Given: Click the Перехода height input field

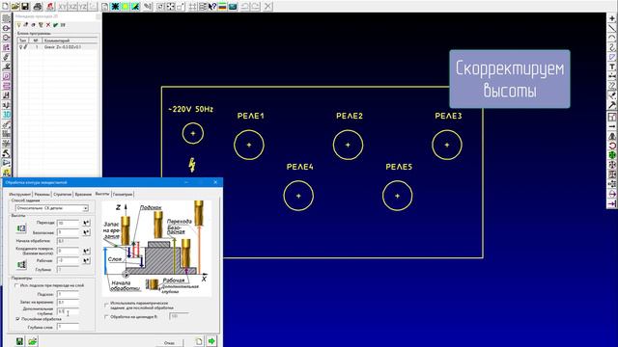Looking at the screenshot, I should (69, 223).
